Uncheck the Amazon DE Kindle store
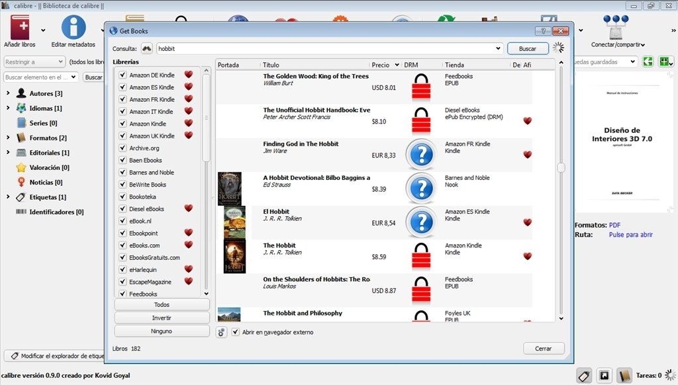Viewport: 678px width, 385px height. pyautogui.click(x=122, y=75)
